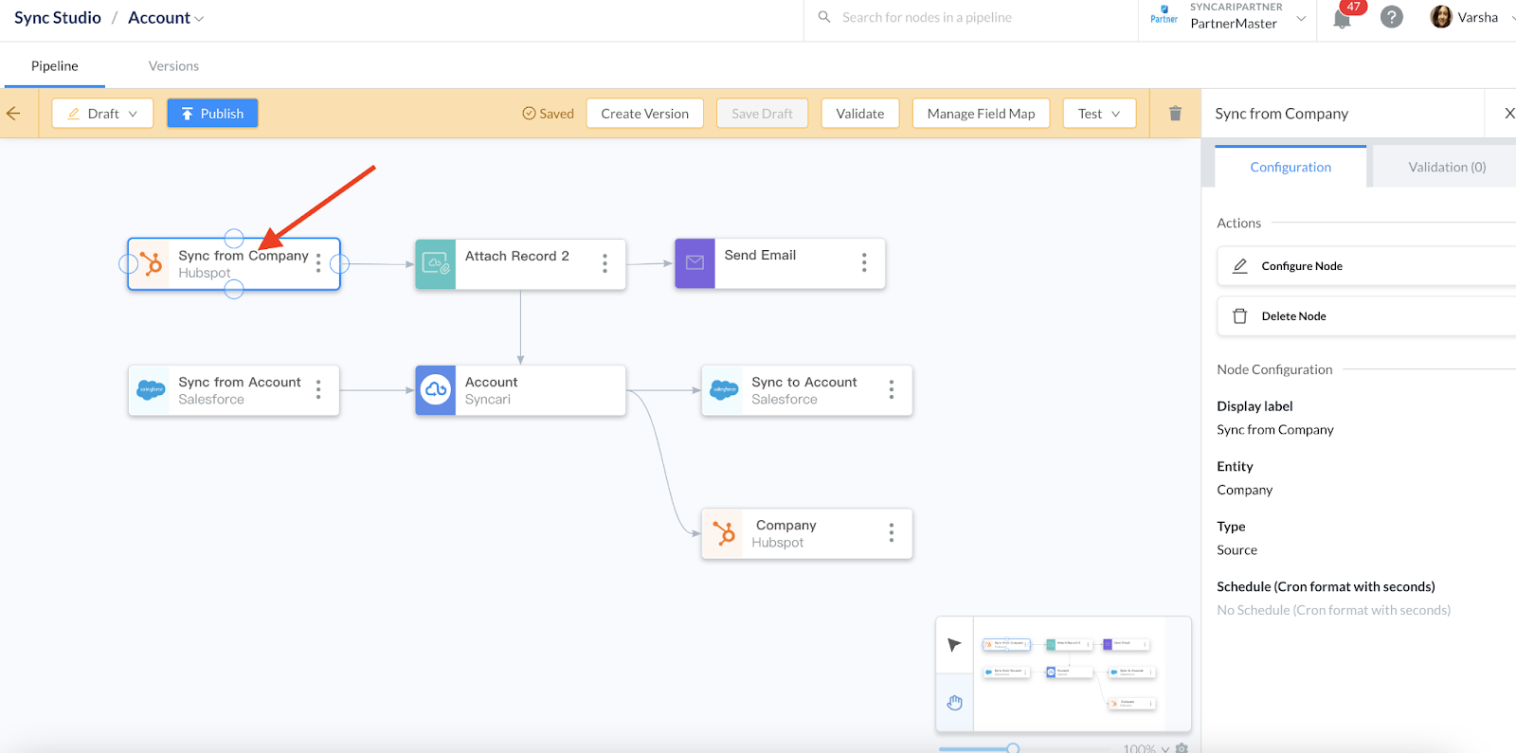Open the Draft status dropdown

click(102, 114)
